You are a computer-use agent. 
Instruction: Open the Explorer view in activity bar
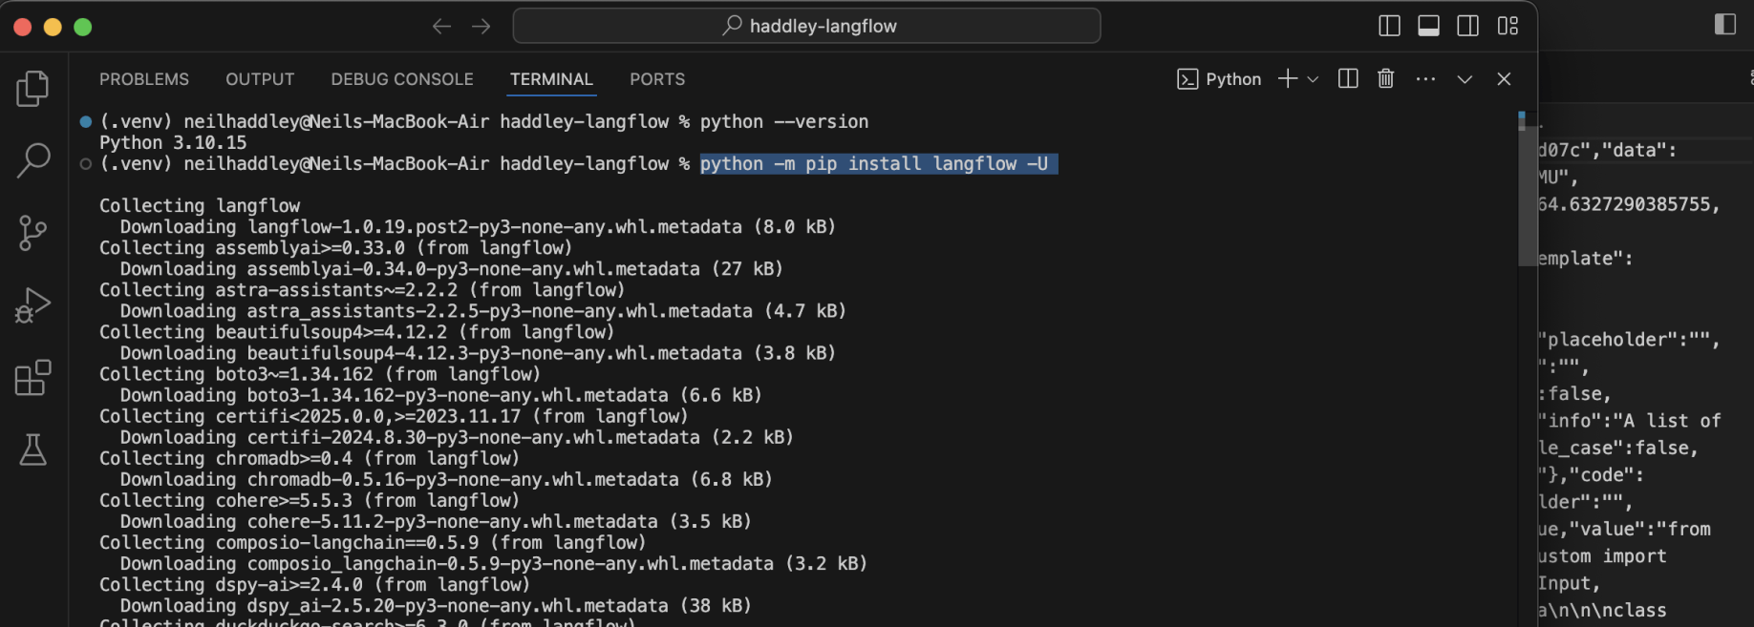tap(33, 89)
